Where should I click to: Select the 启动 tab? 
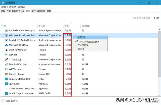[28, 11]
